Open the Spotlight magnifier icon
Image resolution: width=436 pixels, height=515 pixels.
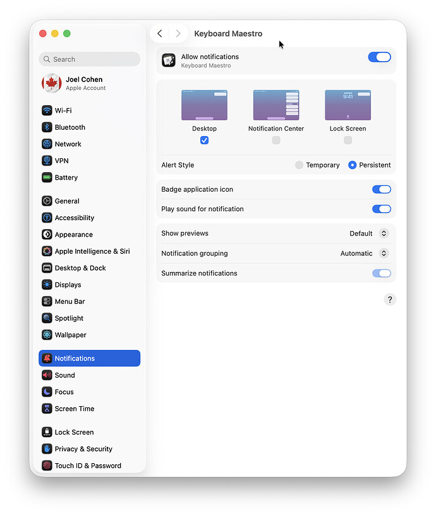point(47,318)
